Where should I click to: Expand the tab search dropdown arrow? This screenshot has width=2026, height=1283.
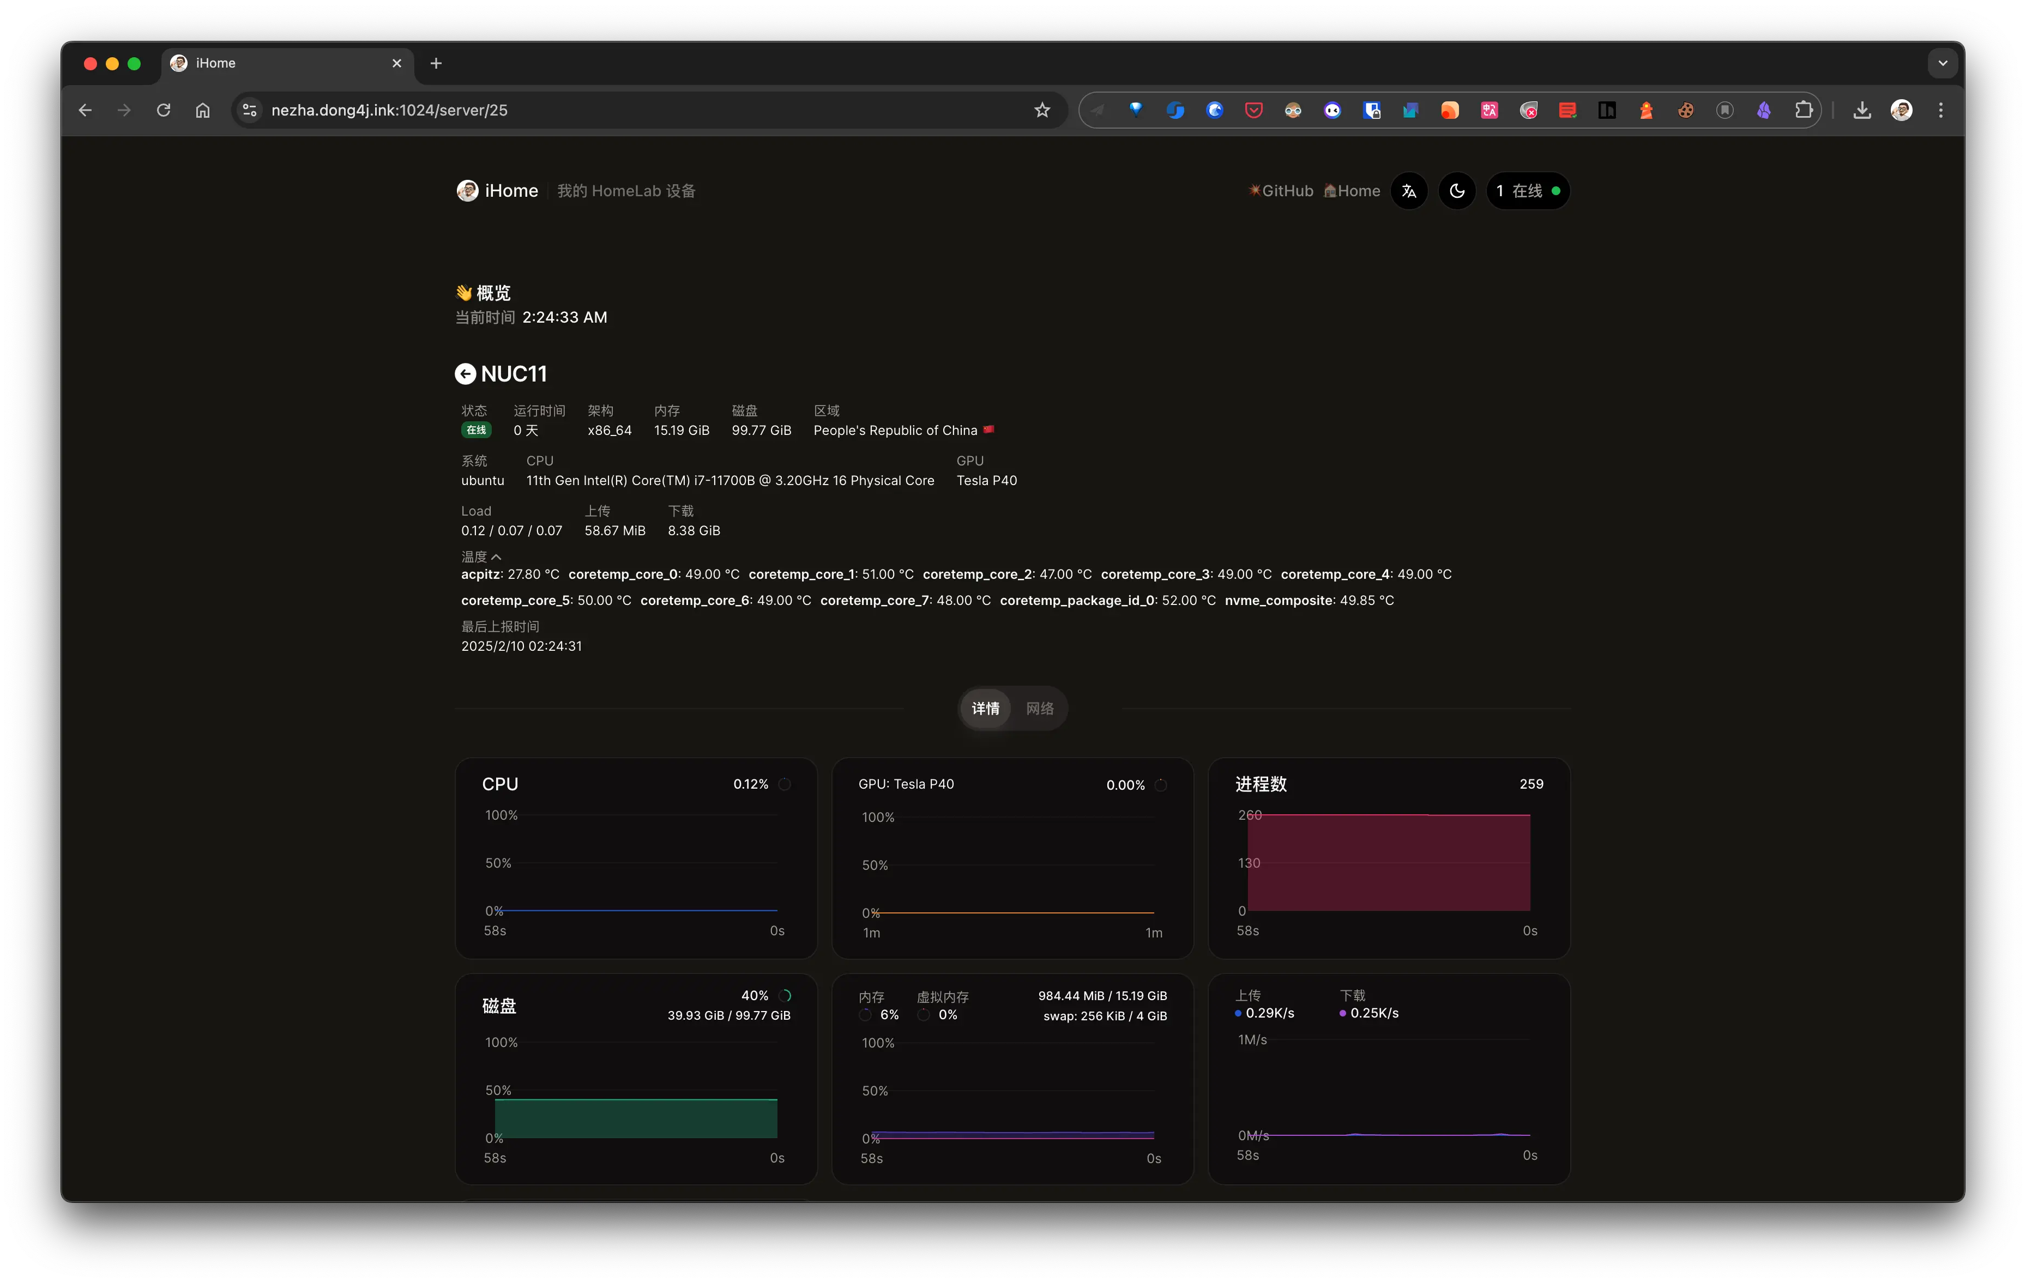[x=1943, y=63]
